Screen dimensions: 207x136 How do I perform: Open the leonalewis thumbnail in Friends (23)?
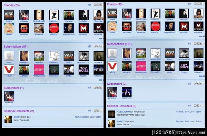pyautogui.click(x=39, y=28)
